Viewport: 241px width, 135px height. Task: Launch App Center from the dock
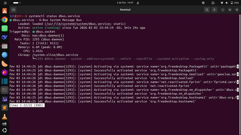coord(5,11)
